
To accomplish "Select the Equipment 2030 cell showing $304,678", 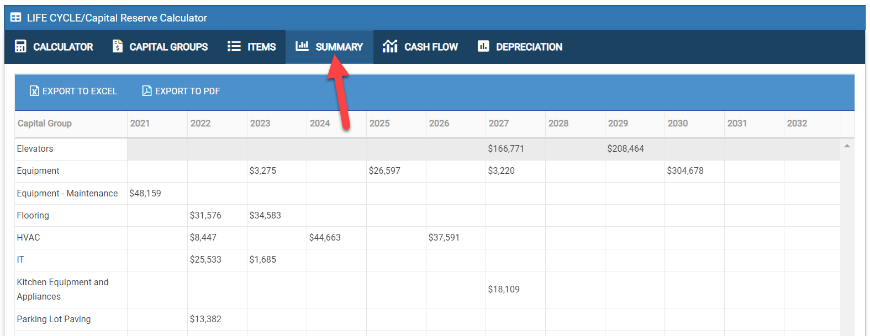I will [685, 171].
